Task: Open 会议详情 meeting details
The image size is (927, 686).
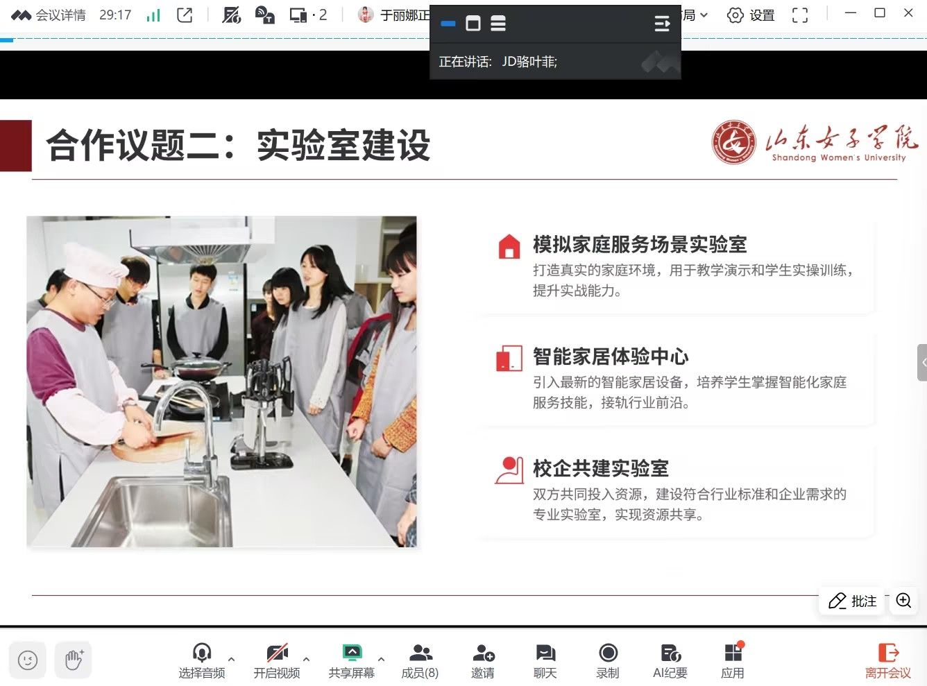Action: [x=49, y=15]
